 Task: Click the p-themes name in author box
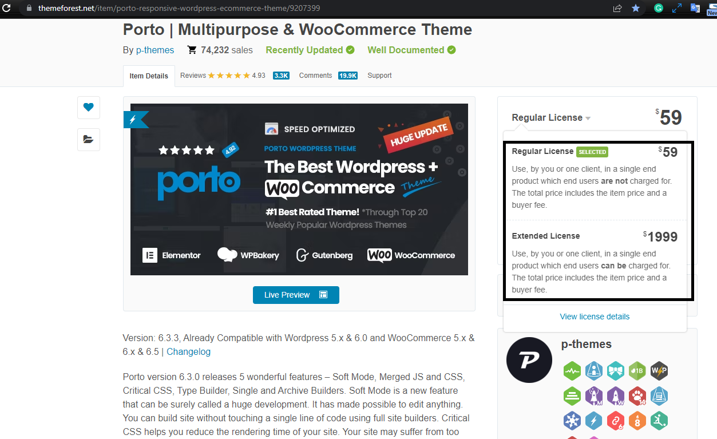587,344
